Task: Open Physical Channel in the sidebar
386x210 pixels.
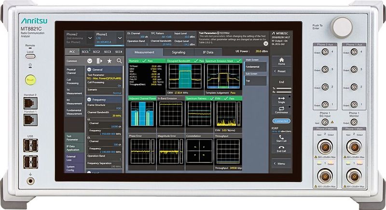Action: (75, 71)
